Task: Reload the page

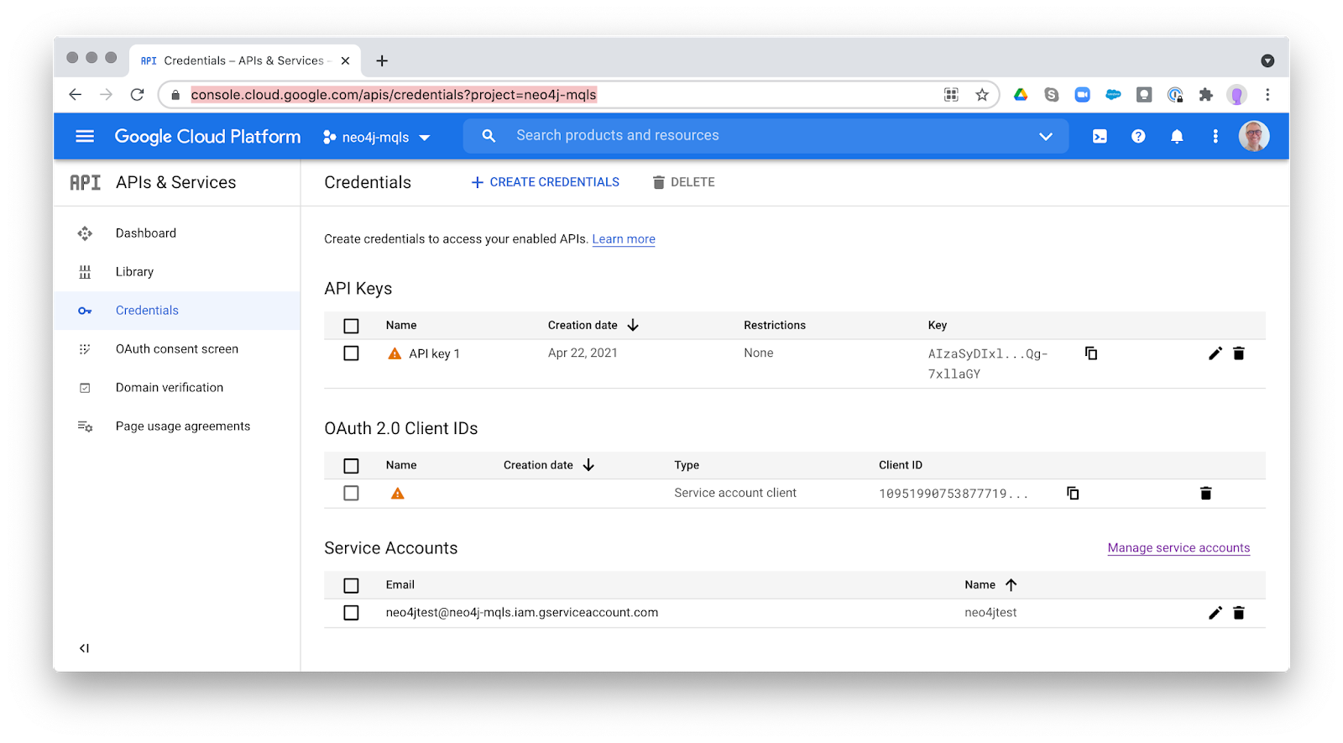Action: [x=138, y=95]
